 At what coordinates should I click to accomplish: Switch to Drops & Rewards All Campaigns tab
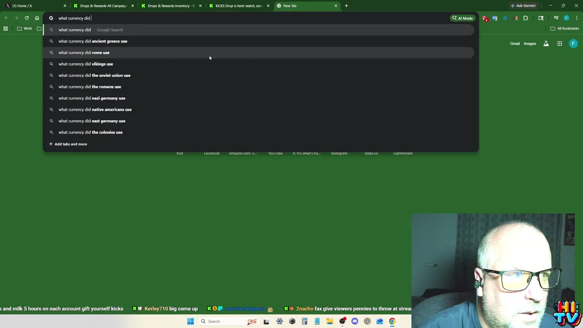(104, 6)
